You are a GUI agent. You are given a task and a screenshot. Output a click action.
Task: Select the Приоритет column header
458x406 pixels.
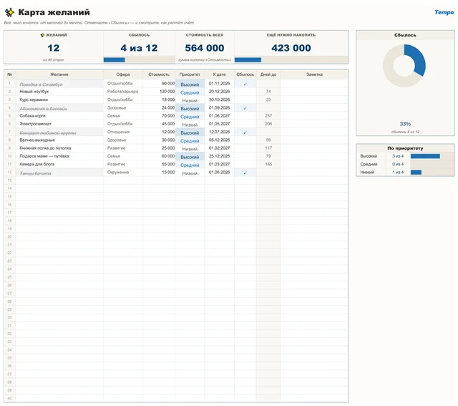(x=190, y=74)
